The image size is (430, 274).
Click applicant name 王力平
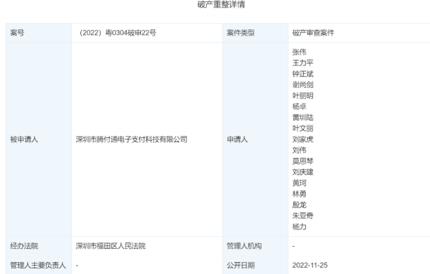303,63
